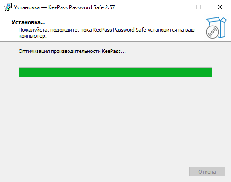Screen dimensions: 231x182
Task: Click the "Оптимизация производительности KeePass..." status label
Action: click(72, 51)
